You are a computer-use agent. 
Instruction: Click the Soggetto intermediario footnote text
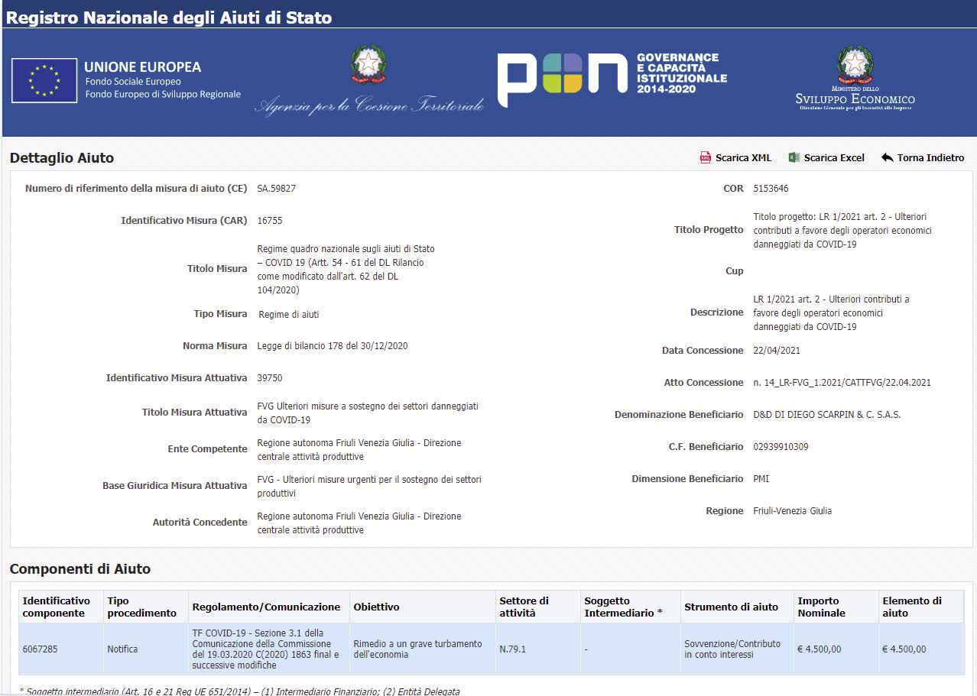pyautogui.click(x=240, y=691)
